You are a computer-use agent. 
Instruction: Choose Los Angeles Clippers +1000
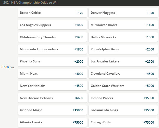pyautogui.click(x=52, y=25)
